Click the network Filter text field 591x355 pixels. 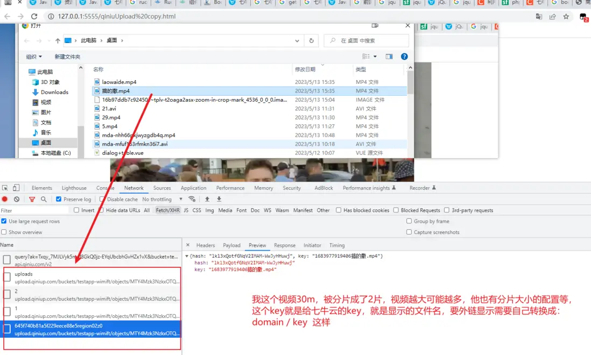(34, 210)
